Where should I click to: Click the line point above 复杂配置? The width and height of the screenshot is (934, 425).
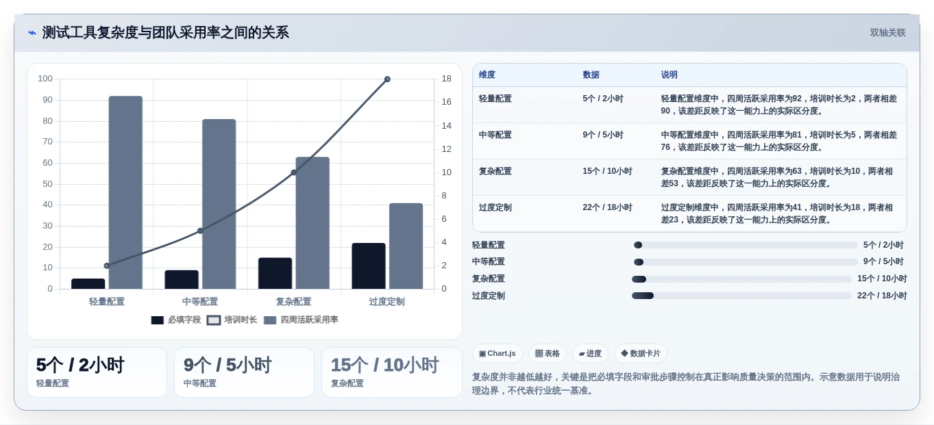pos(294,172)
